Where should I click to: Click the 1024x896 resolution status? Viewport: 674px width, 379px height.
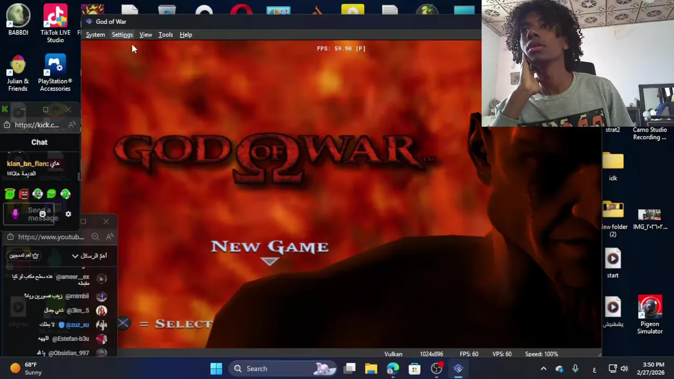click(x=431, y=354)
